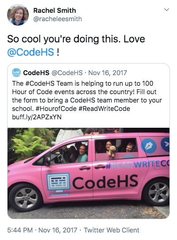Viewport: 177px width, 240px height.
Task: Open the quoted CodeHS account name
Action: pyautogui.click(x=36, y=72)
